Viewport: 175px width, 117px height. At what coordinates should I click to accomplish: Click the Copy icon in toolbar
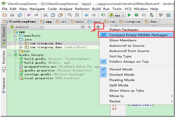53,15
